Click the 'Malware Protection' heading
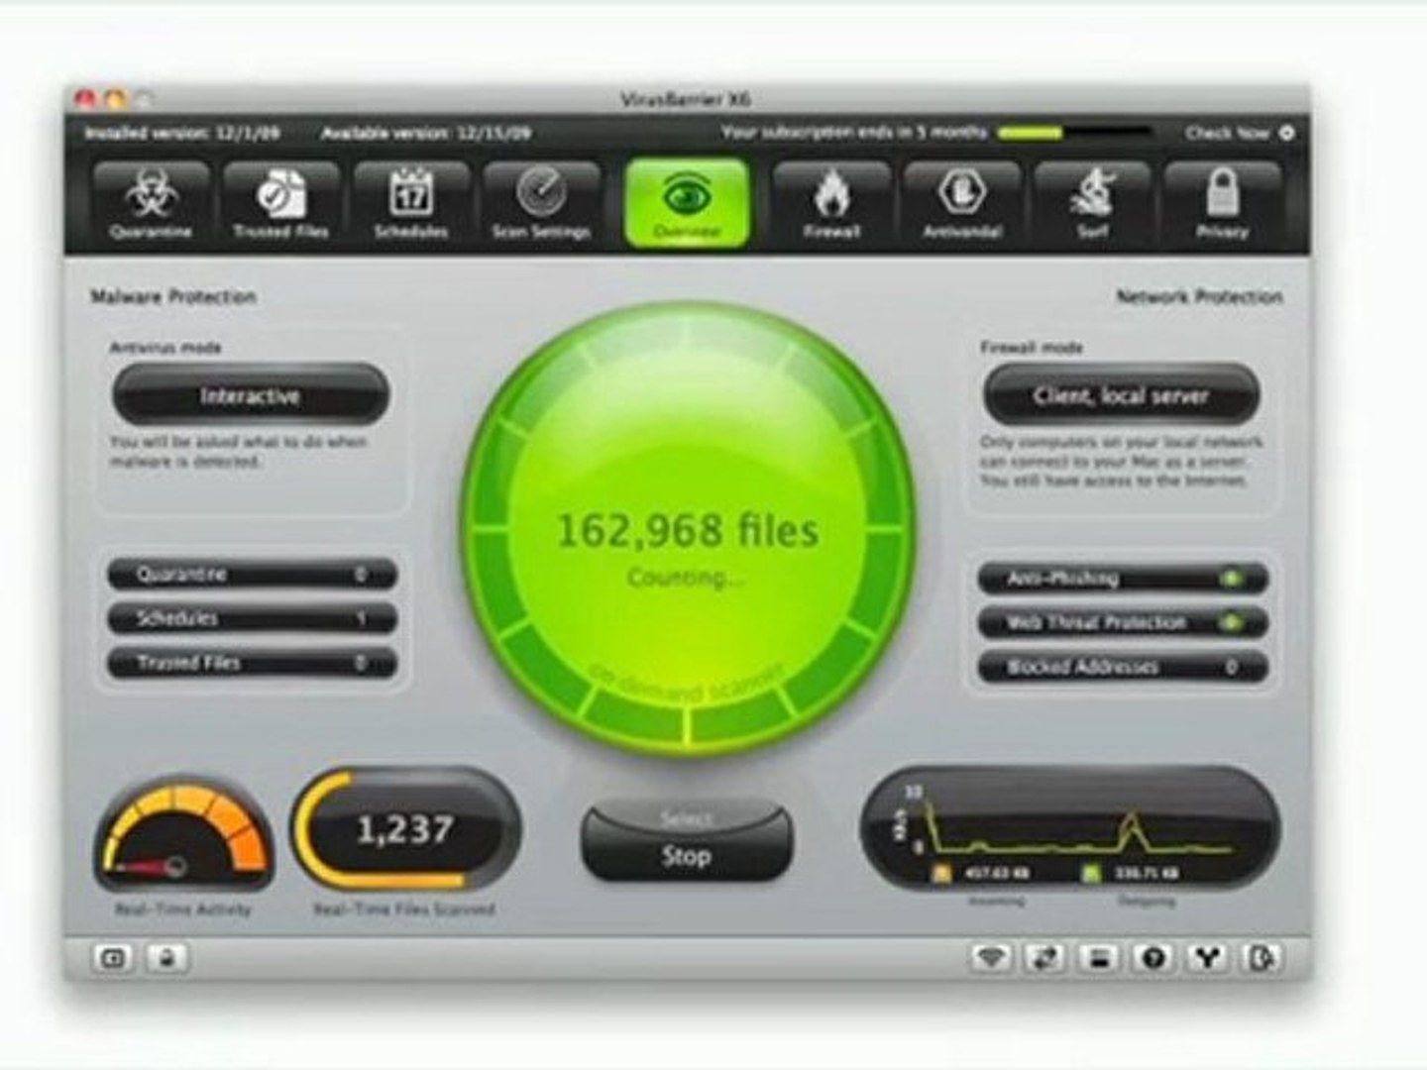This screenshot has height=1070, width=1427. click(173, 296)
